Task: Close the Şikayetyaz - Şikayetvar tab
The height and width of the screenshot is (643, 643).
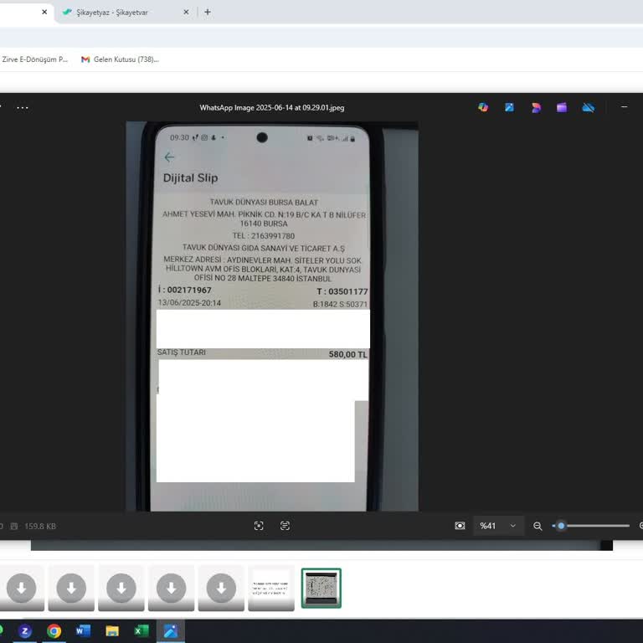Action: (x=186, y=13)
